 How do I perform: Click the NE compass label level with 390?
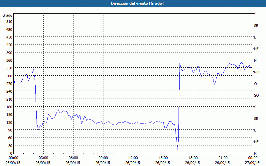(256, 49)
